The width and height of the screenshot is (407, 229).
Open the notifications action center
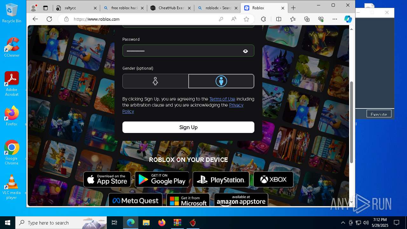coord(397,223)
